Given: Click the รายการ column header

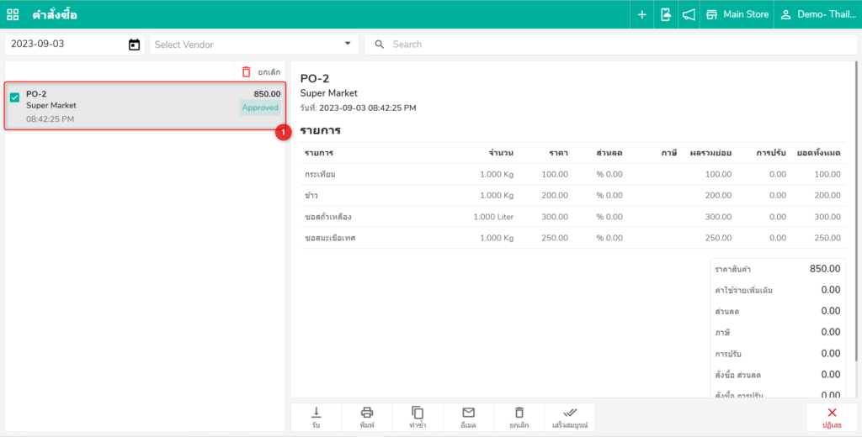Looking at the screenshot, I should point(319,153).
